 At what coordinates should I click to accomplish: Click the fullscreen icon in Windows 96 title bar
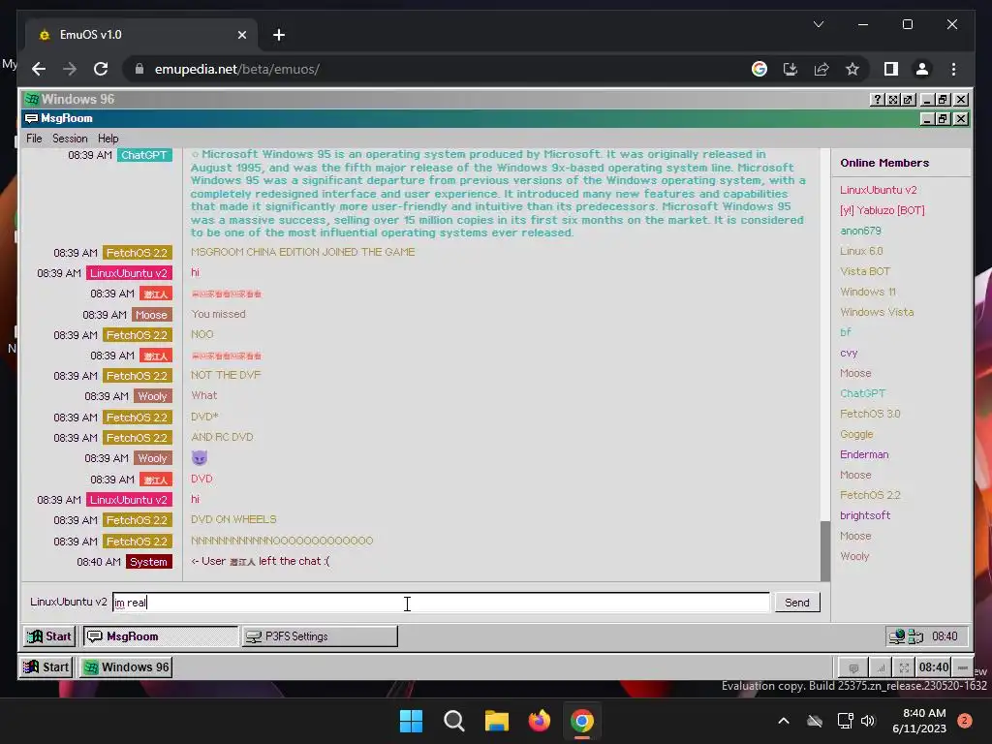(892, 100)
